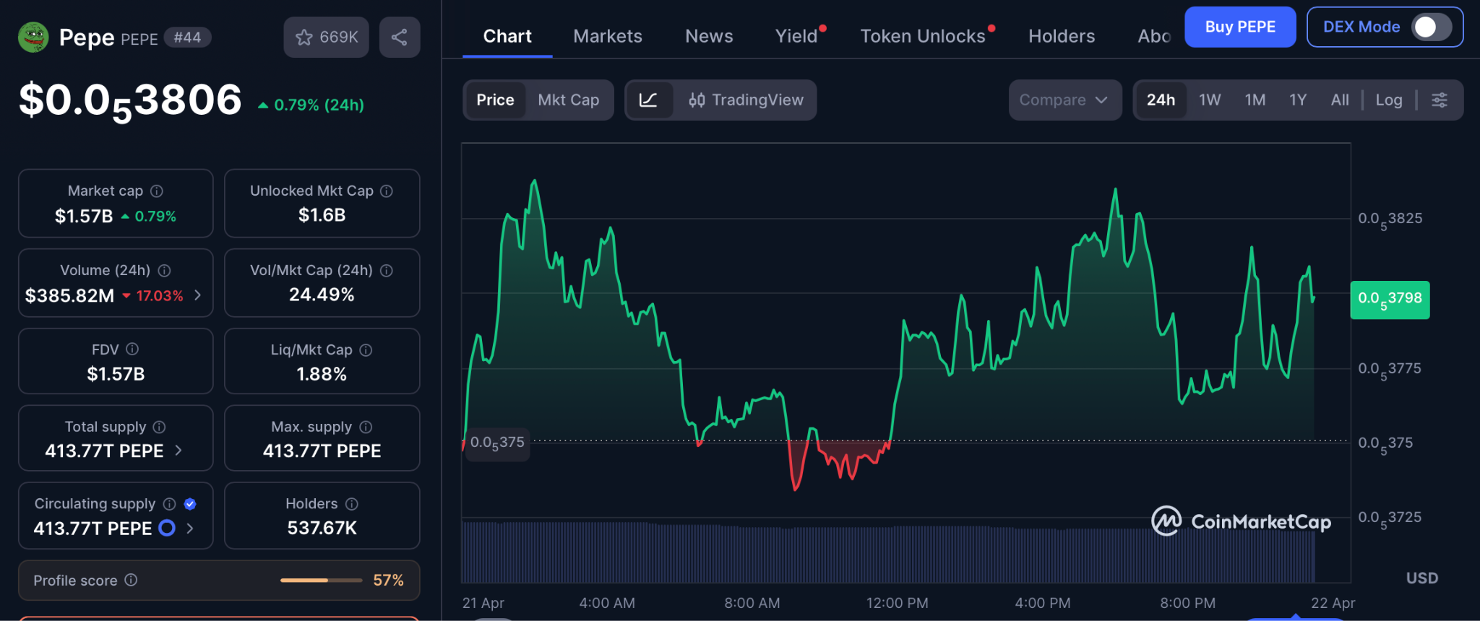The image size is (1480, 621).
Task: Select the 1W time range
Action: (1209, 100)
